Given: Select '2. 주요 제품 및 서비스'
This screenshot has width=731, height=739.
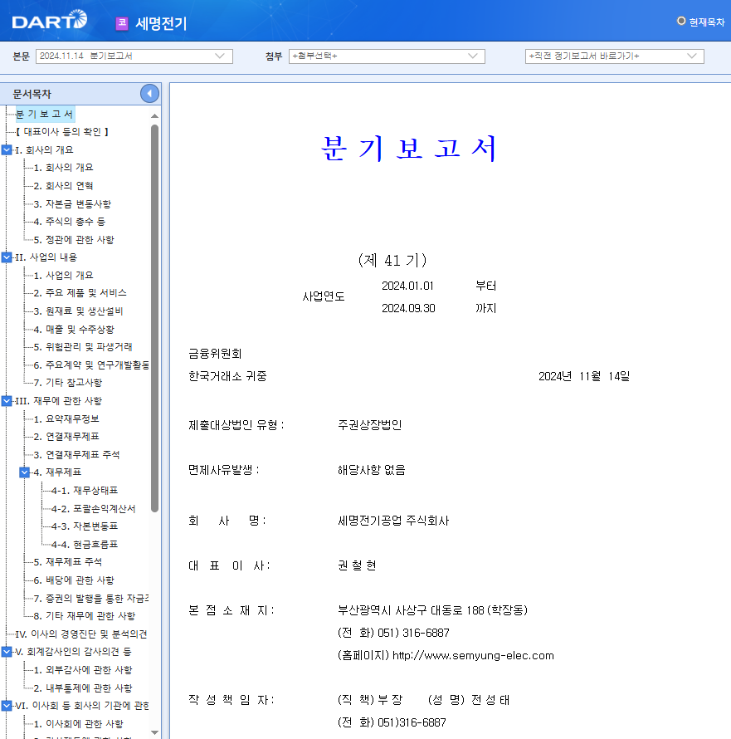Looking at the screenshot, I should [72, 292].
